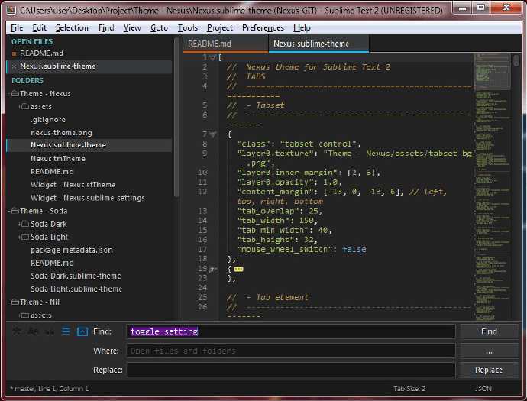Toggle use buffer results icon

[82, 331]
